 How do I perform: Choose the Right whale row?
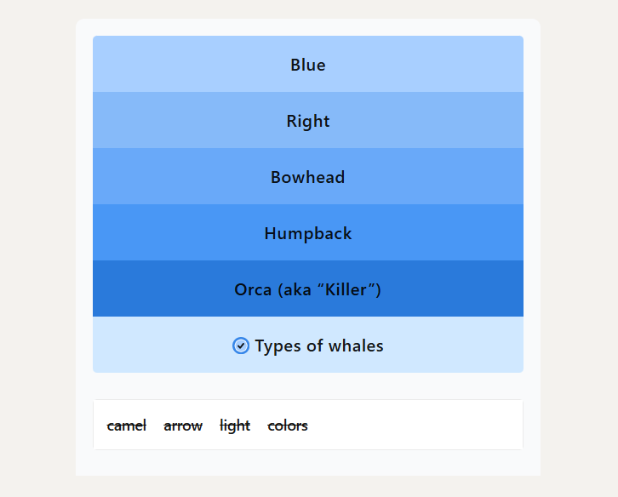pyautogui.click(x=308, y=120)
